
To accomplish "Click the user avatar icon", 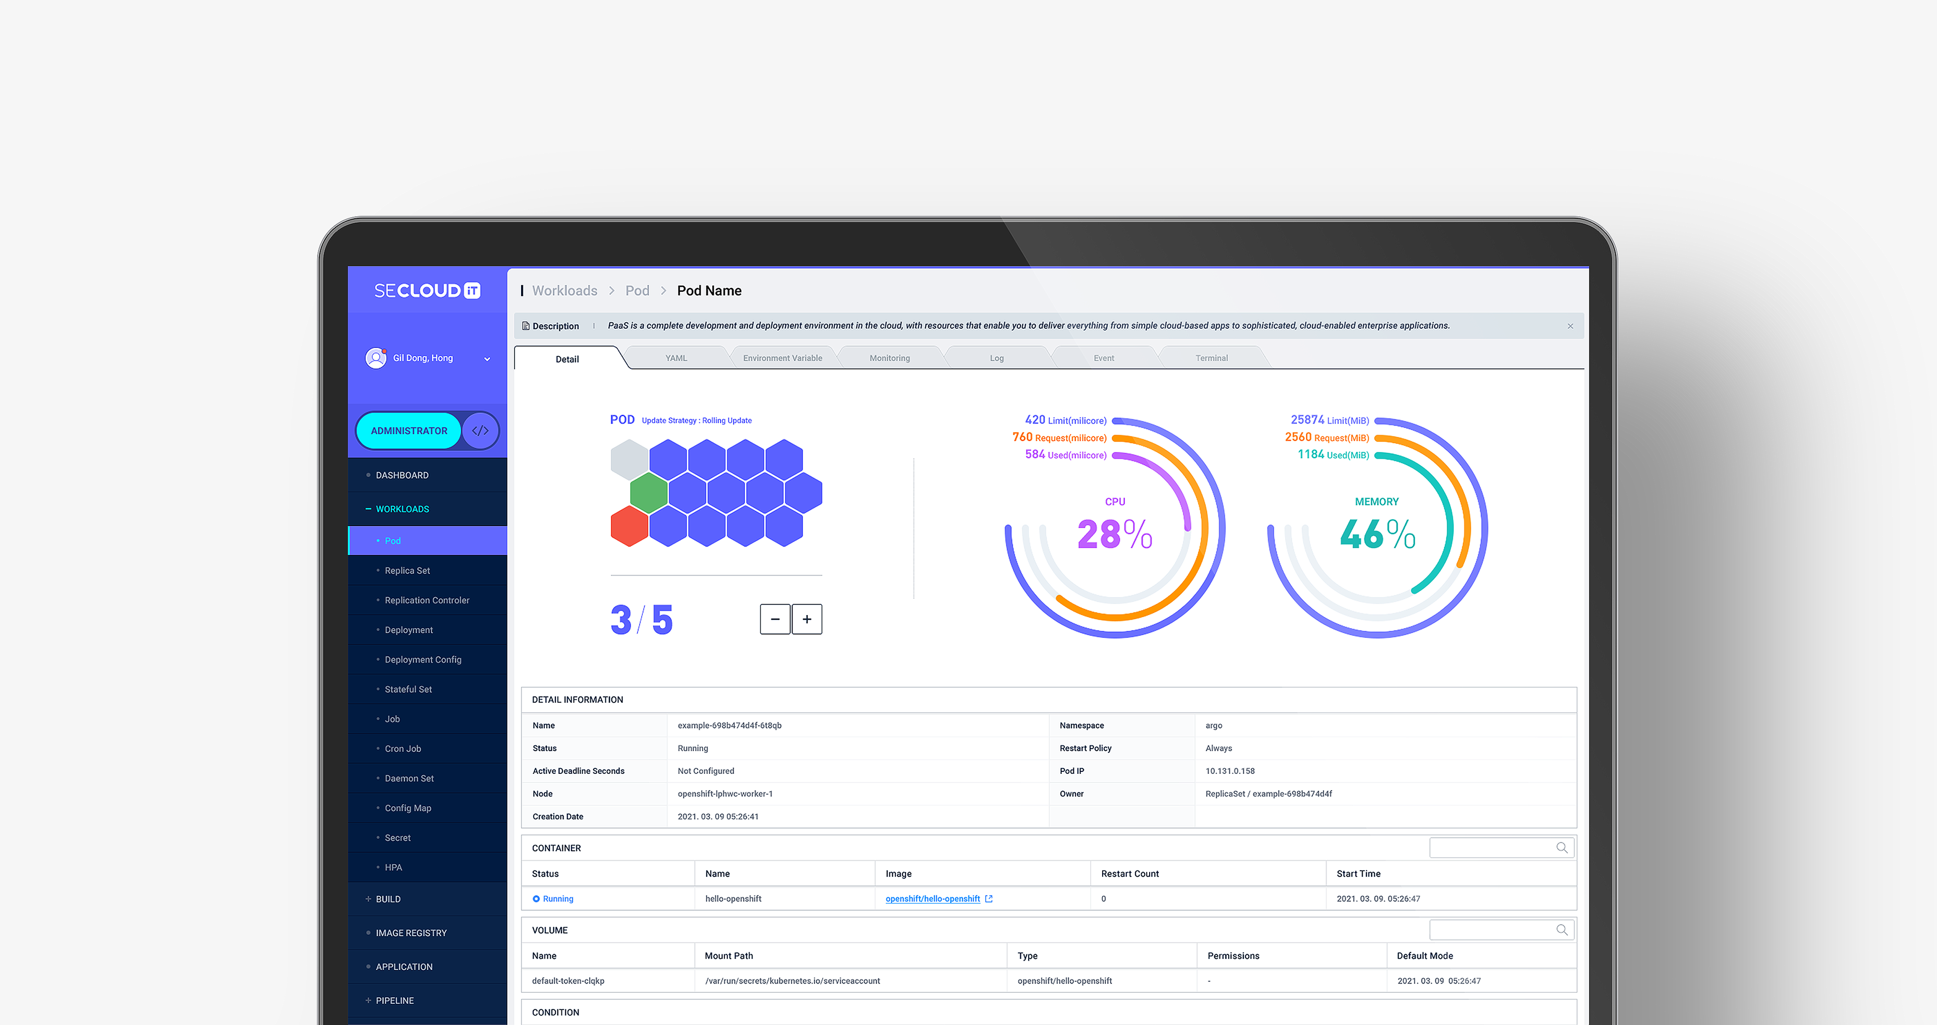I will [x=375, y=358].
